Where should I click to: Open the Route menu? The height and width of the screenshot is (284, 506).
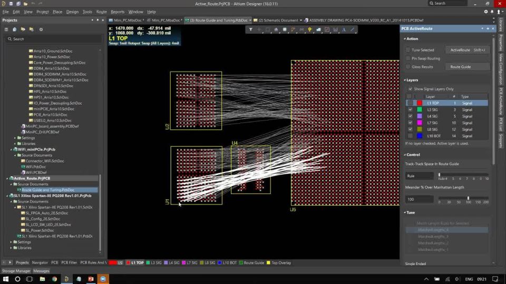click(101, 12)
